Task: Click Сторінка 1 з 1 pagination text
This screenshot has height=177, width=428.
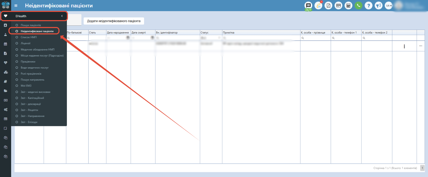Action: (395, 168)
